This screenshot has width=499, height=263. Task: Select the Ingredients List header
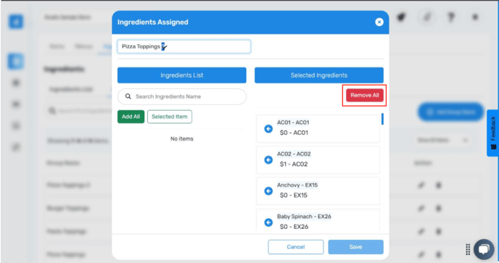pyautogui.click(x=182, y=75)
